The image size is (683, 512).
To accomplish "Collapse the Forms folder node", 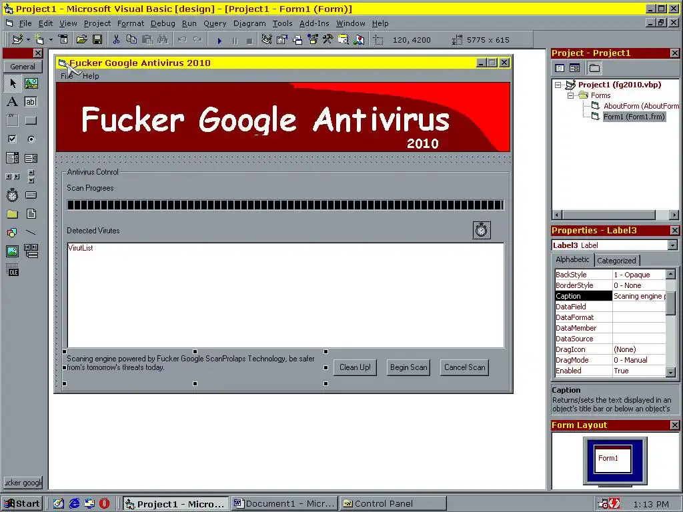I will pos(570,95).
